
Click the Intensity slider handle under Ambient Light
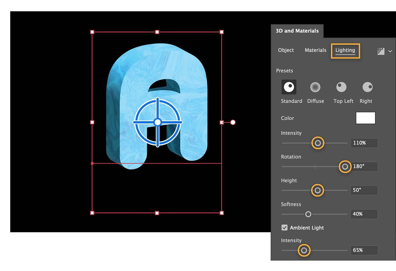(x=304, y=250)
